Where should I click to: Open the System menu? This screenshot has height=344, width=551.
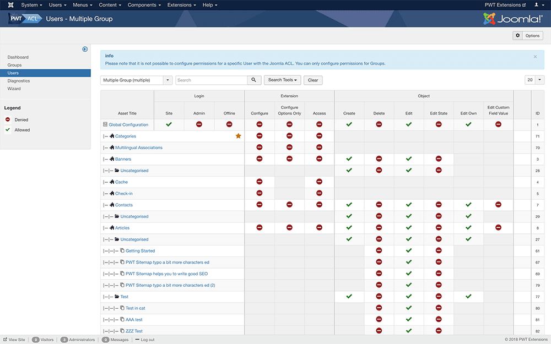31,5
